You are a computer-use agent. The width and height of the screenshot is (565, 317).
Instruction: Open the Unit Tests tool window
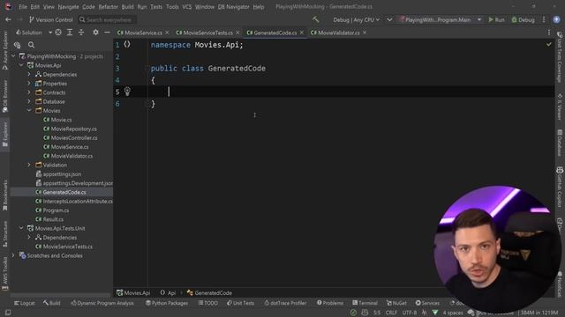[240, 303]
